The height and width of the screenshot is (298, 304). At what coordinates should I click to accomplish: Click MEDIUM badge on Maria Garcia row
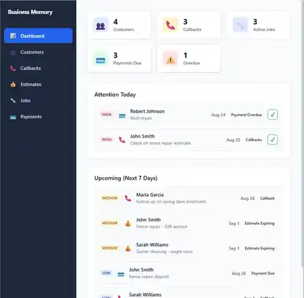pos(110,198)
